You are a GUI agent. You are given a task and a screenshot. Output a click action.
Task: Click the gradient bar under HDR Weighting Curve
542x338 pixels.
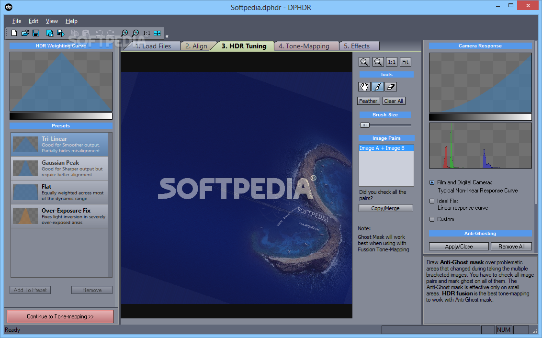[61, 116]
